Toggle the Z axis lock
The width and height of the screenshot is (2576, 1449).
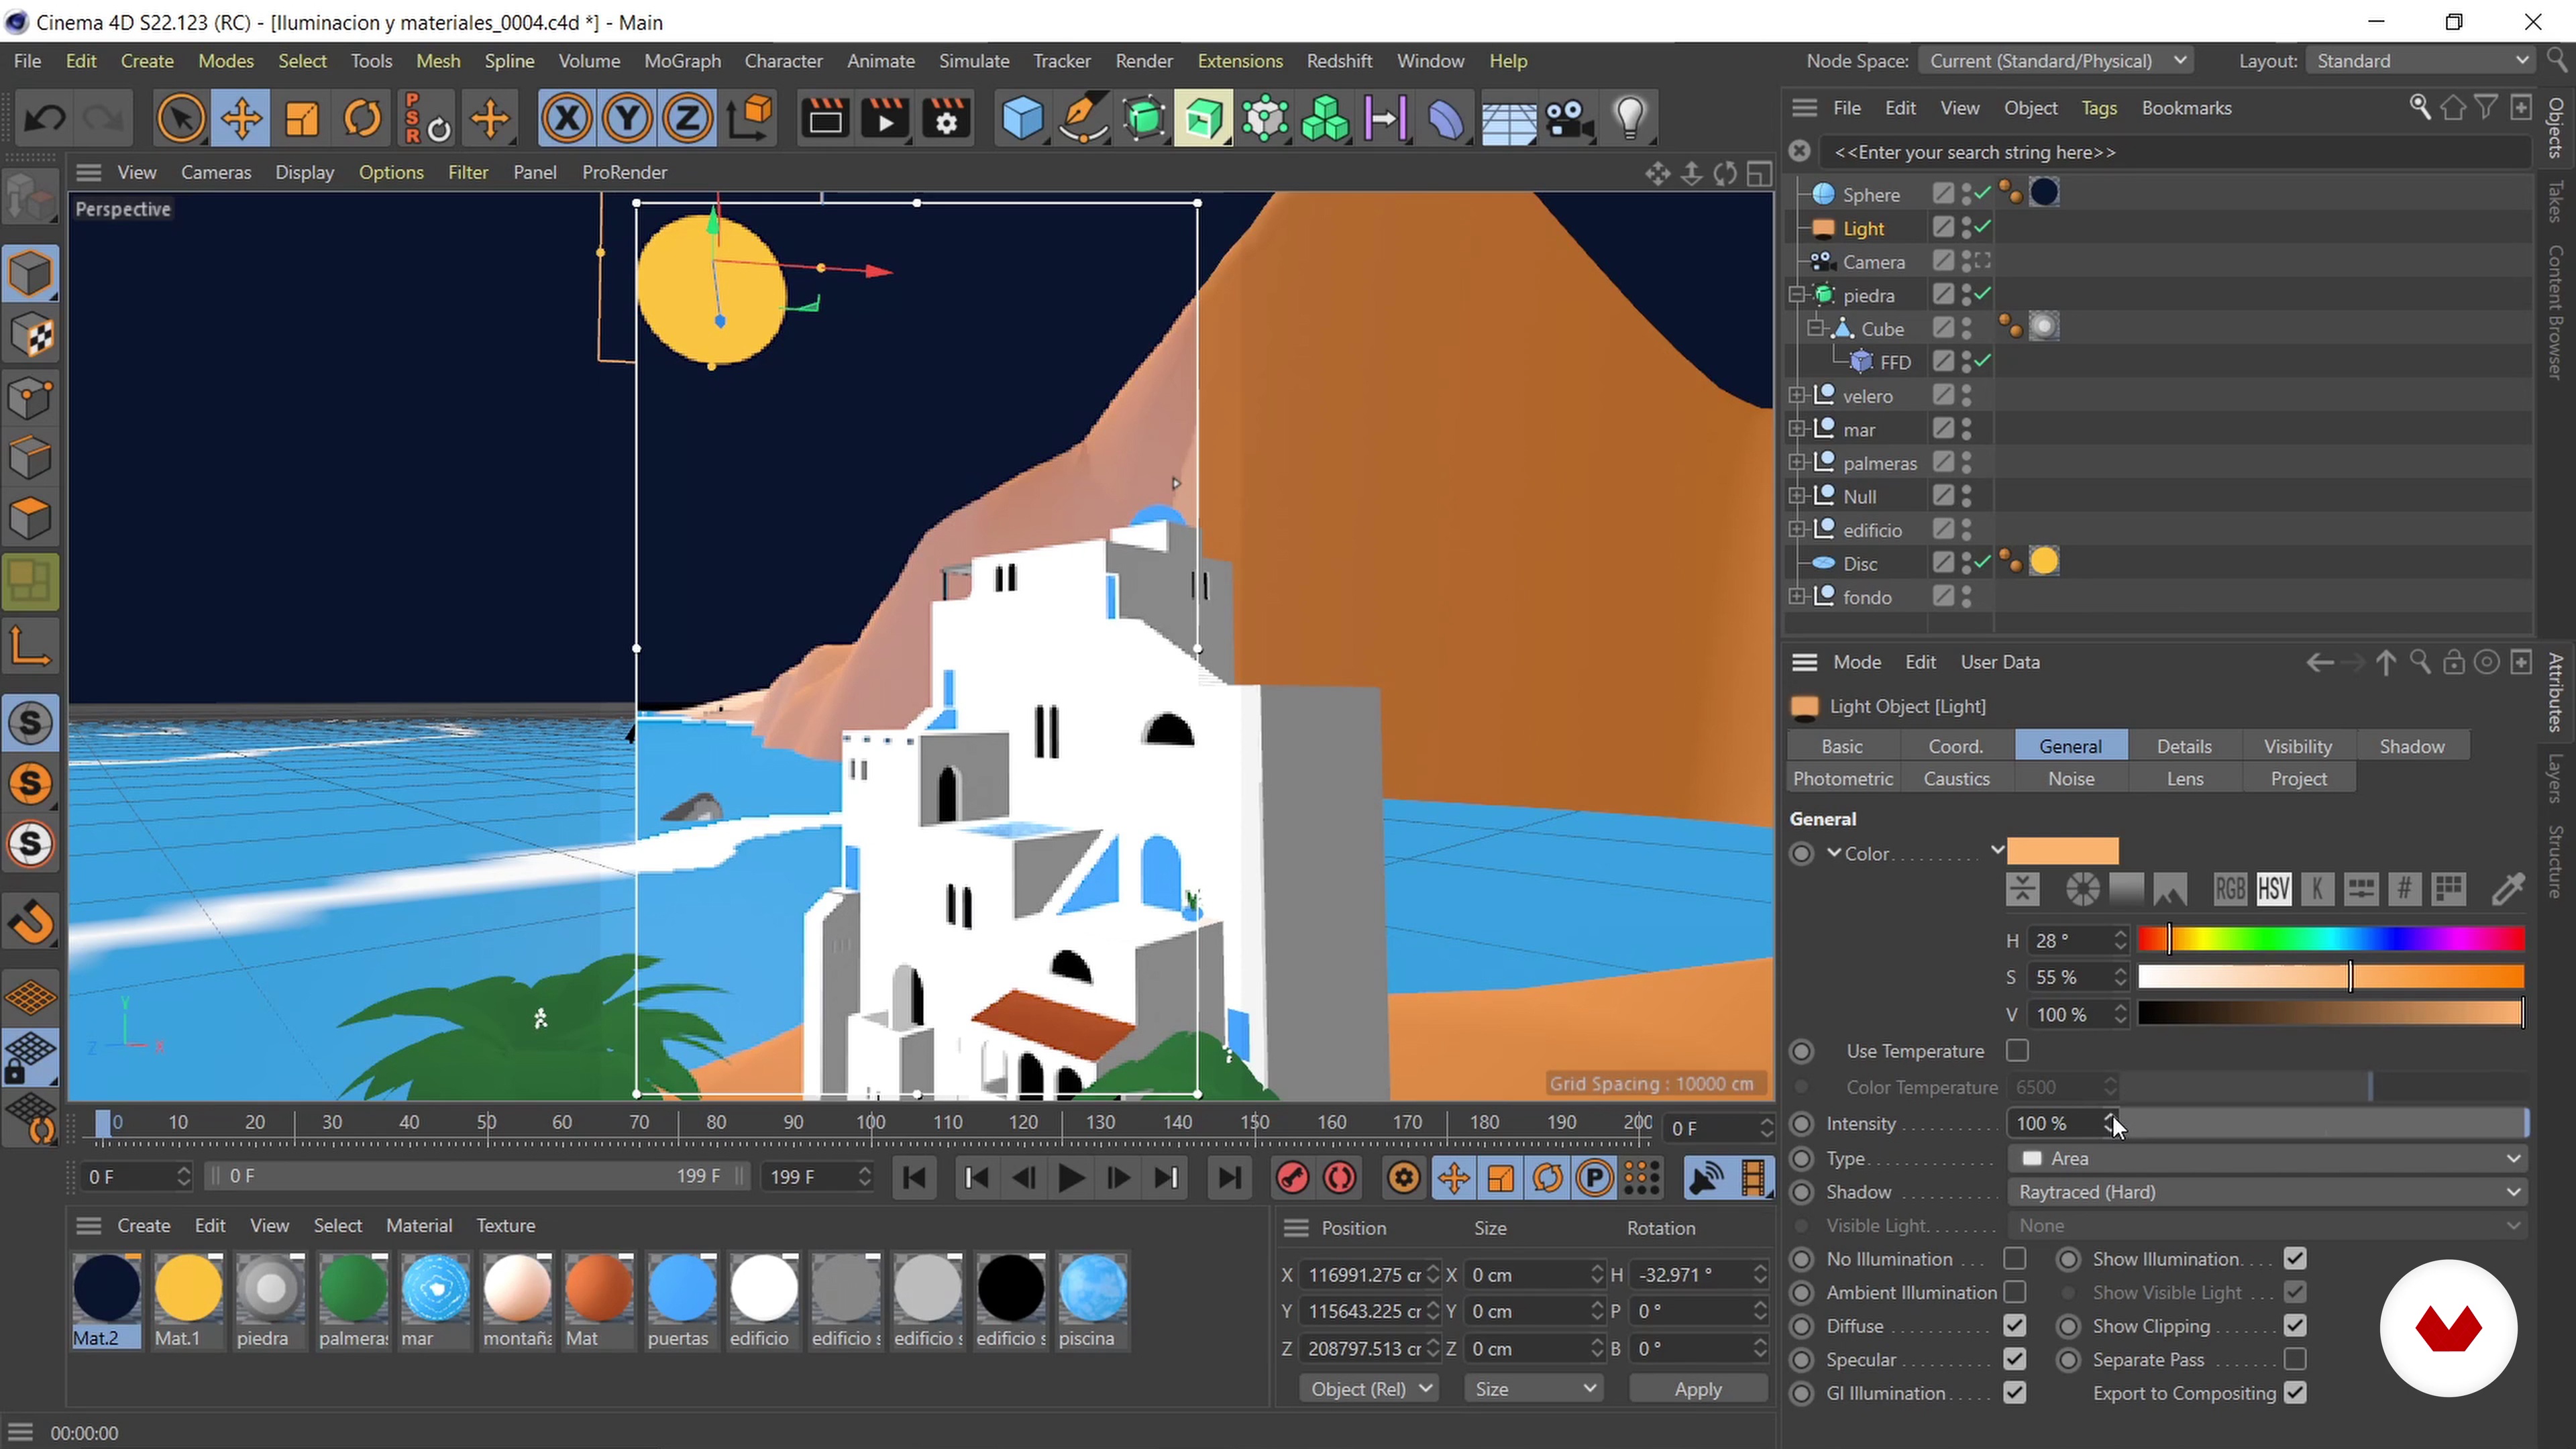[687, 119]
